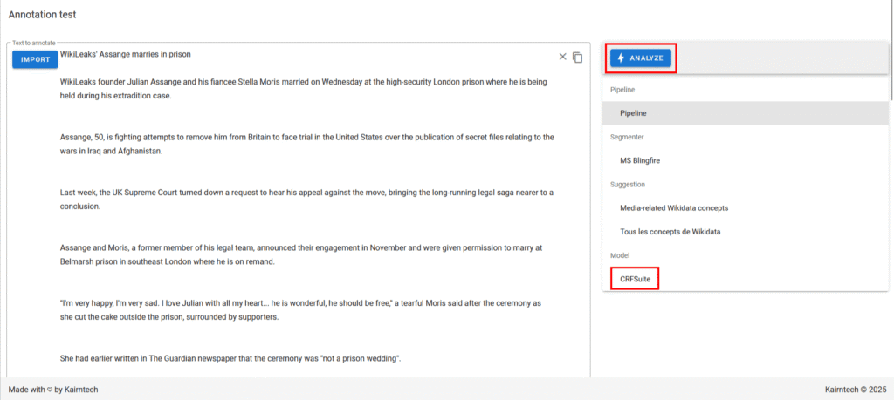Click the Model section header
894x400 pixels.
(x=620, y=255)
